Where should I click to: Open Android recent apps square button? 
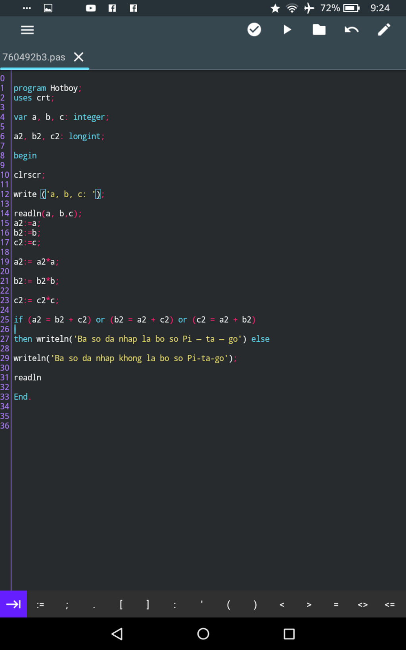click(x=289, y=634)
